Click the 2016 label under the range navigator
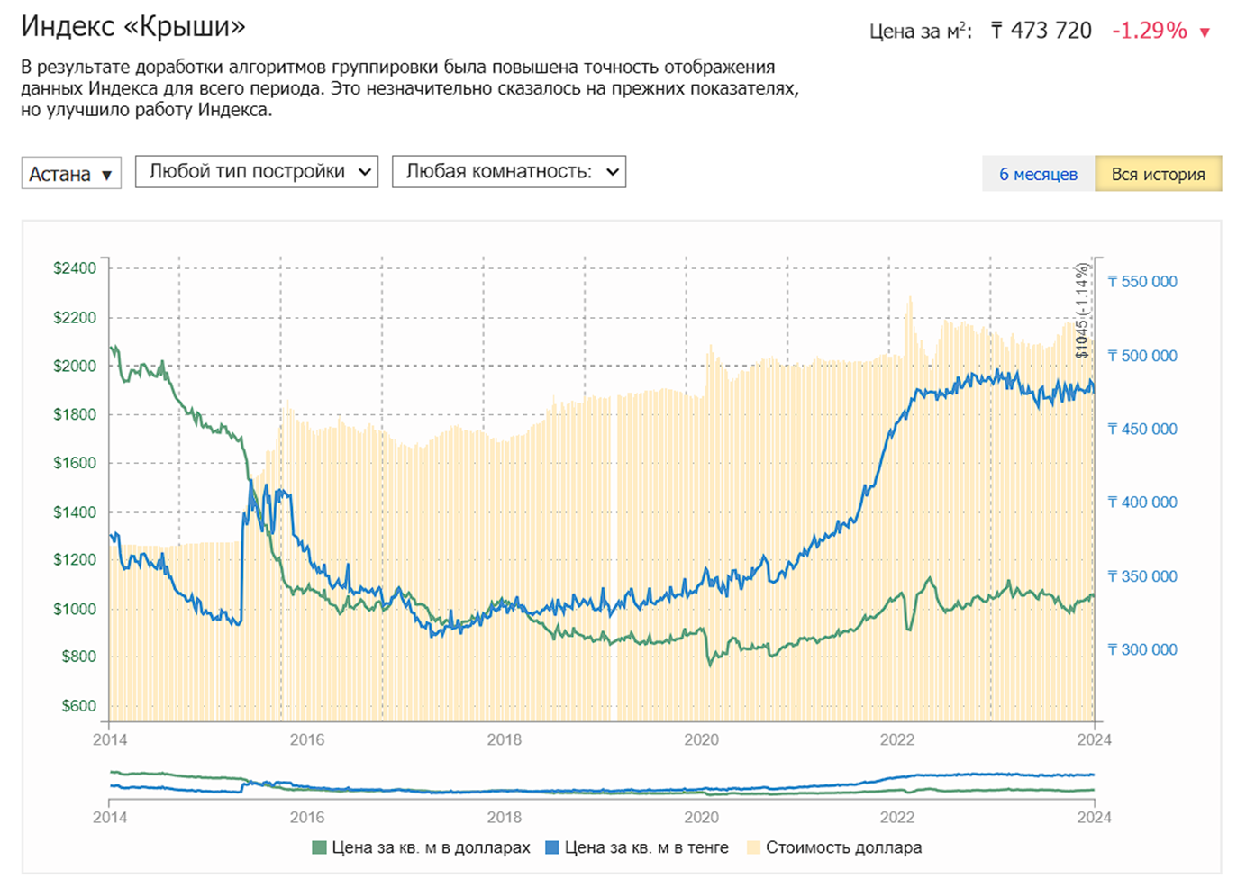Viewport: 1246px width, 879px height. pos(307,818)
